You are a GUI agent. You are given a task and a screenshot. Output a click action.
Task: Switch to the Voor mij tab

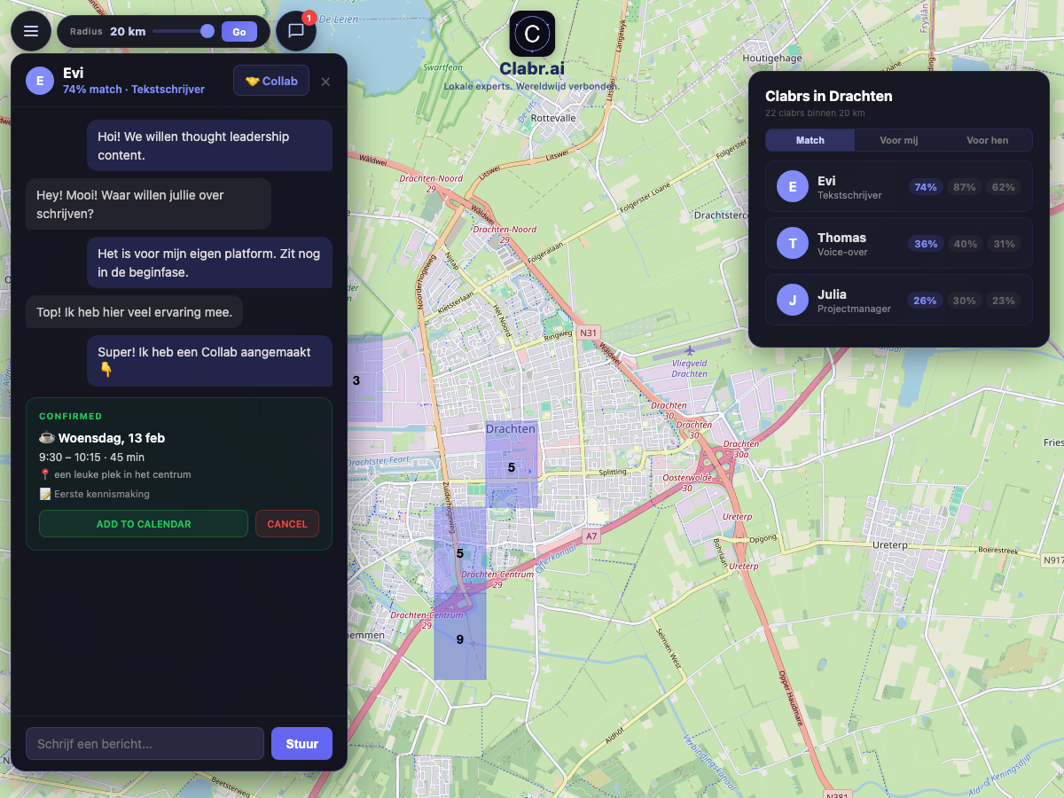click(x=899, y=140)
